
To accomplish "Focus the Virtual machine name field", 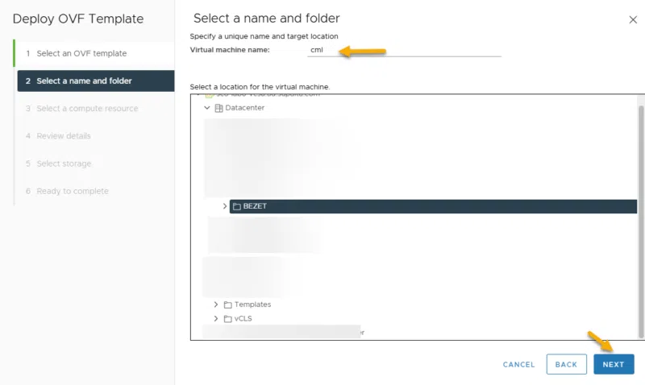I will [403, 50].
